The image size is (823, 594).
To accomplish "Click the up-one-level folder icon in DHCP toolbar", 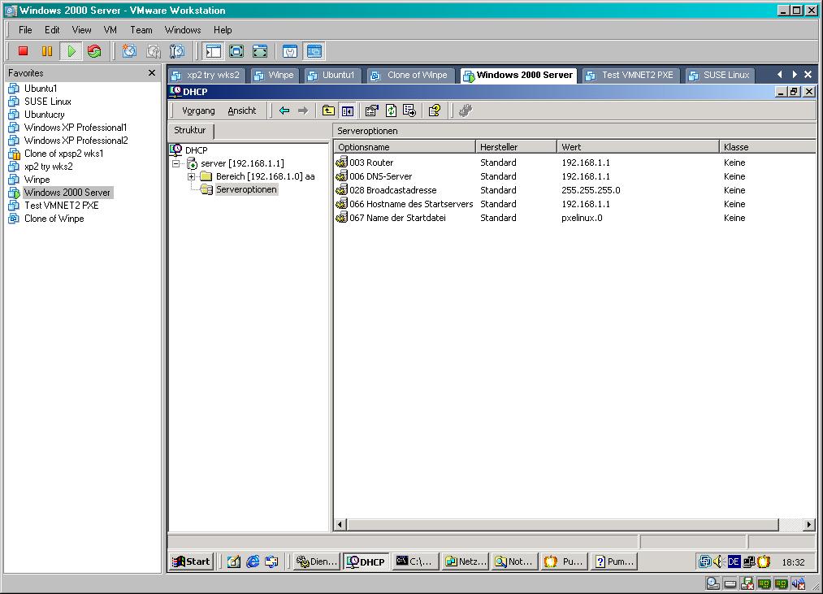I will pos(328,111).
